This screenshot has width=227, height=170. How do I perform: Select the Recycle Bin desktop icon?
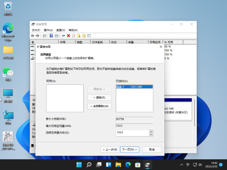8,8
